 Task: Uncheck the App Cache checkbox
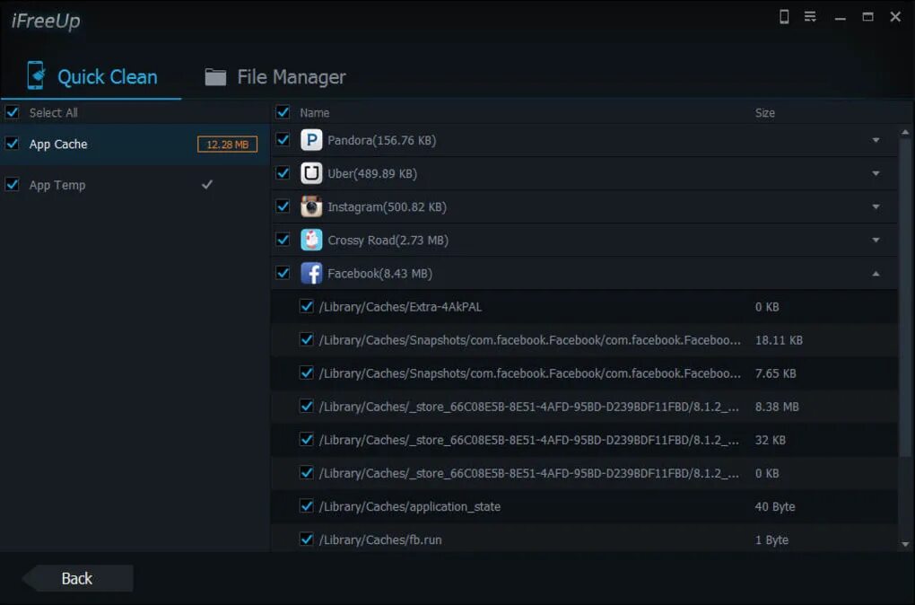12,144
